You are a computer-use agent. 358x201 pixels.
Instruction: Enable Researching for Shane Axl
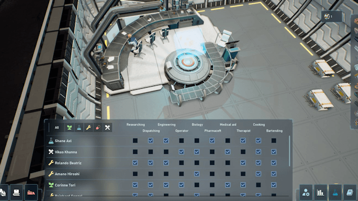click(x=135, y=141)
